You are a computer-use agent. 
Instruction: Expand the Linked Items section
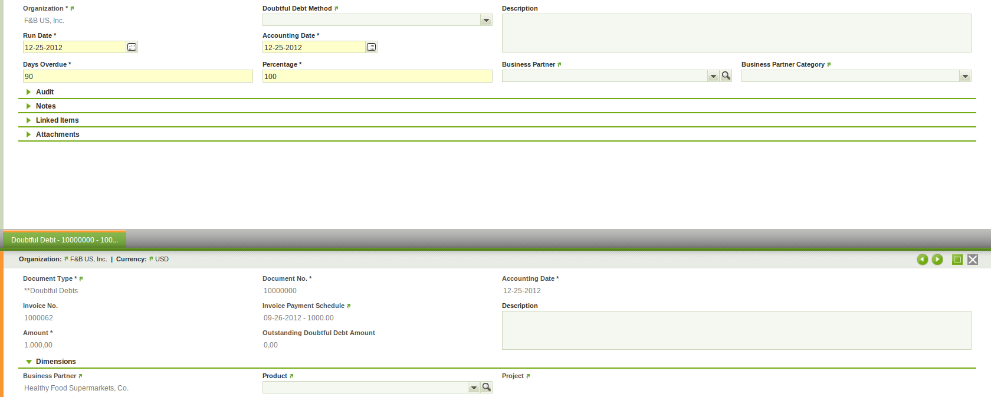(x=57, y=120)
